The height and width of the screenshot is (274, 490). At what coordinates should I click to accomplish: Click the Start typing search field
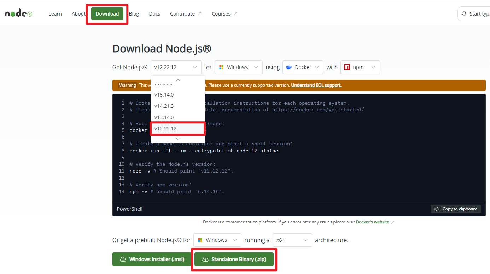point(474,14)
